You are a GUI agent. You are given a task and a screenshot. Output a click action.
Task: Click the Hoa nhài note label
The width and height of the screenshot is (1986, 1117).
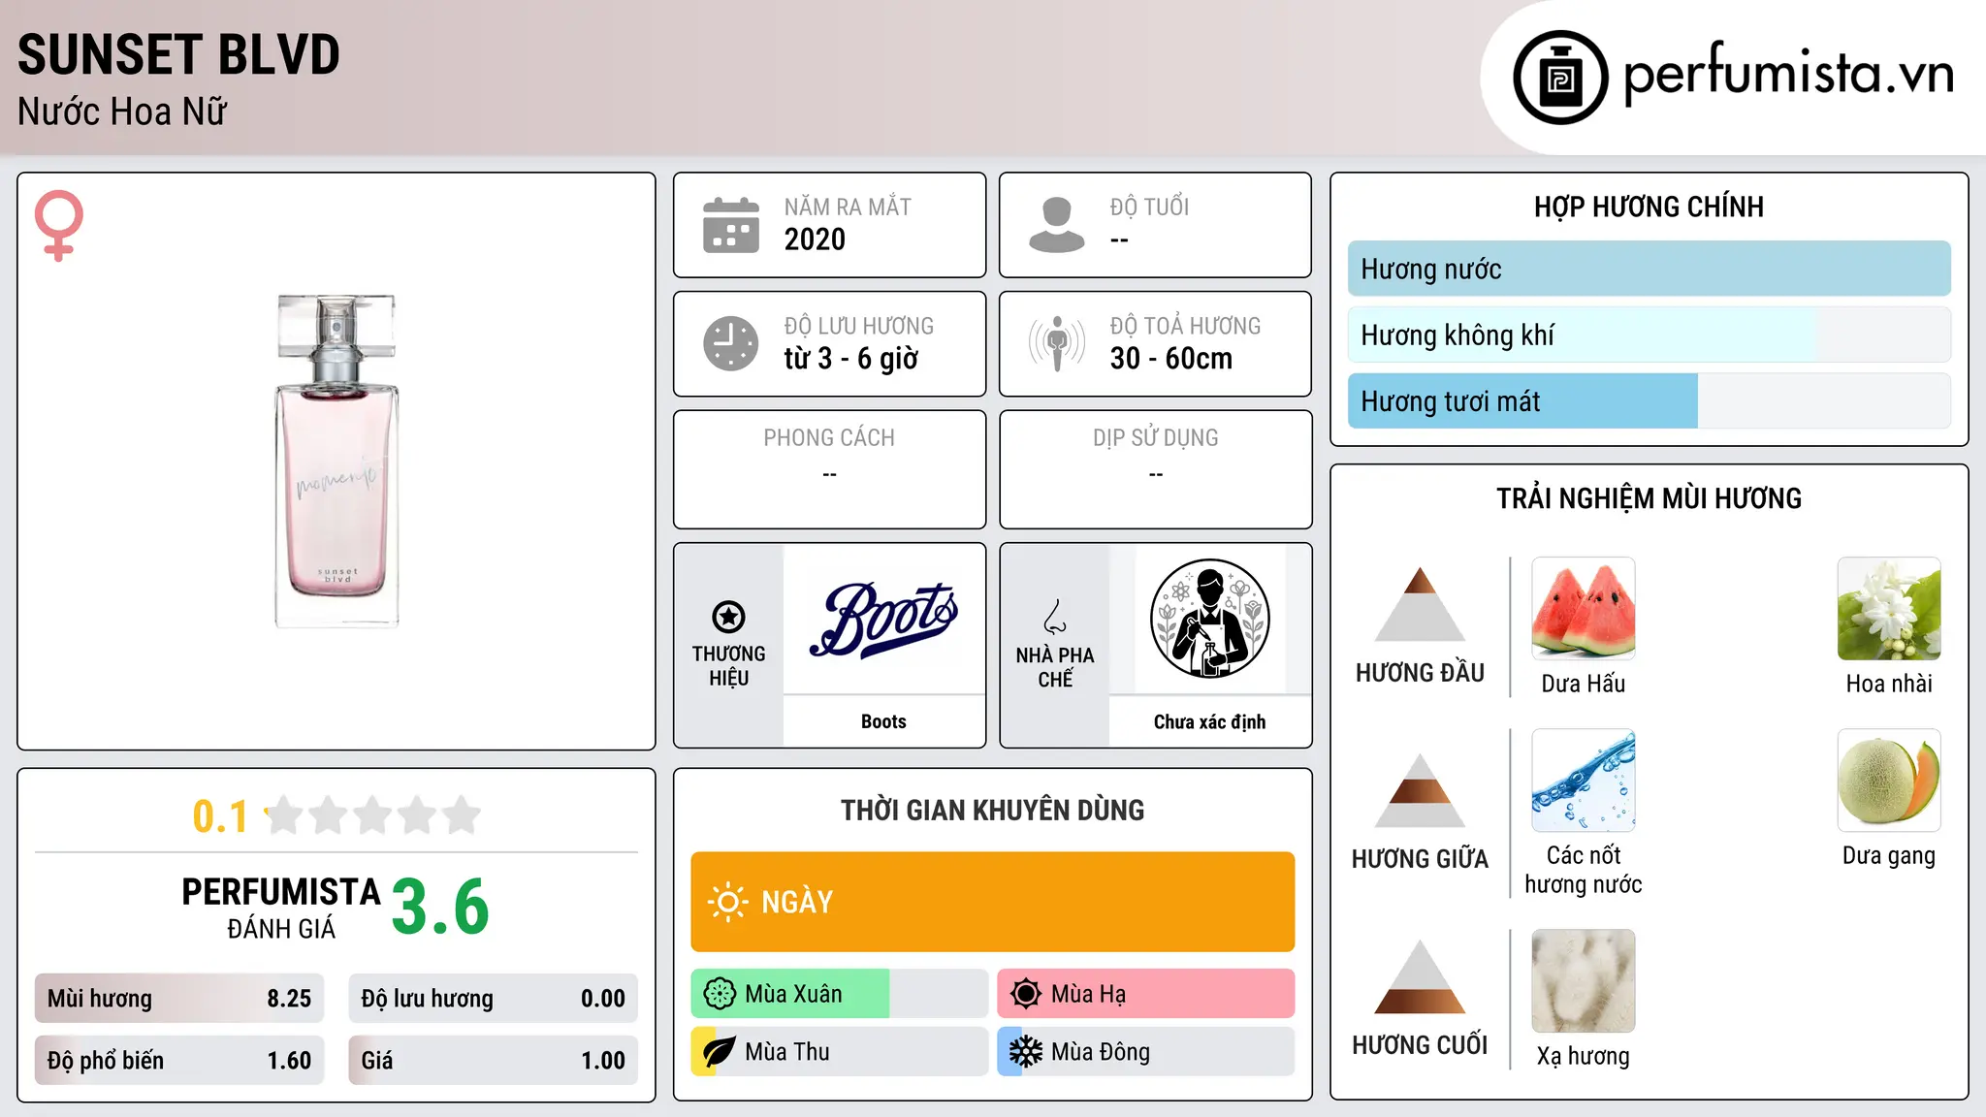coord(1889,684)
